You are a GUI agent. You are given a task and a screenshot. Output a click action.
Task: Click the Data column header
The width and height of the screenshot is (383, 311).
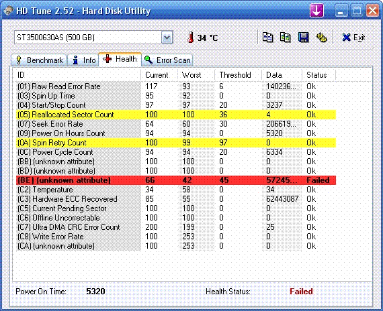pos(282,75)
